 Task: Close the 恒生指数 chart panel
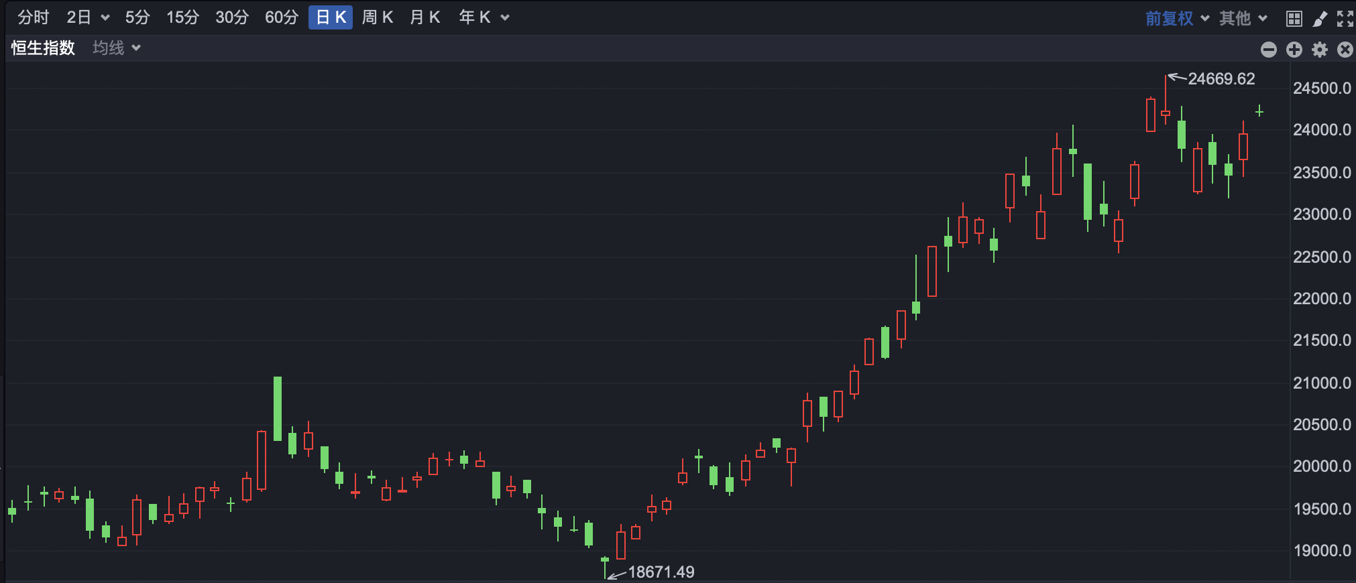coord(1345,50)
